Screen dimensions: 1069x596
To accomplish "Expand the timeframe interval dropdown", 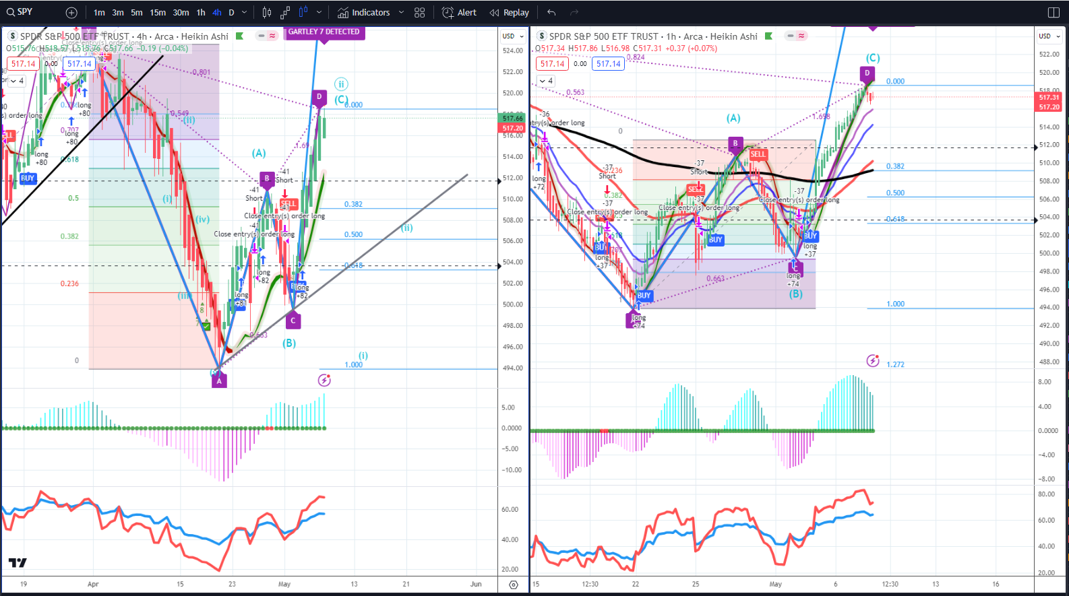I will 244,12.
